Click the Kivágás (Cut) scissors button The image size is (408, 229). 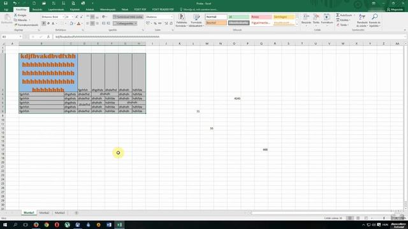coord(20,15)
